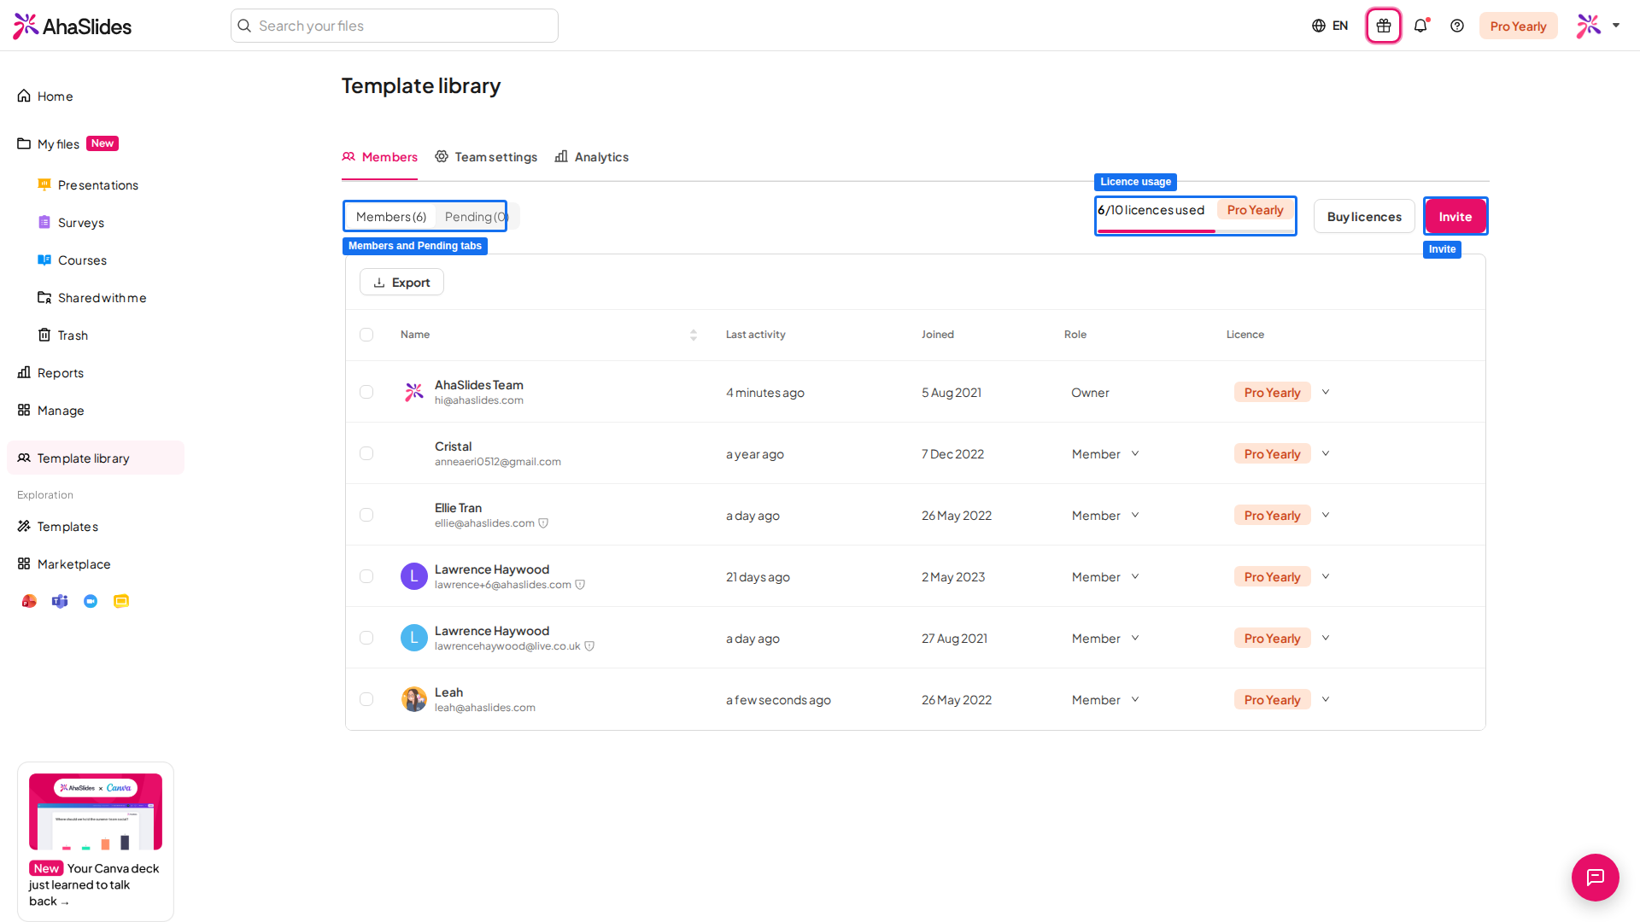Open the Zoom integration icon

pyautogui.click(x=91, y=601)
